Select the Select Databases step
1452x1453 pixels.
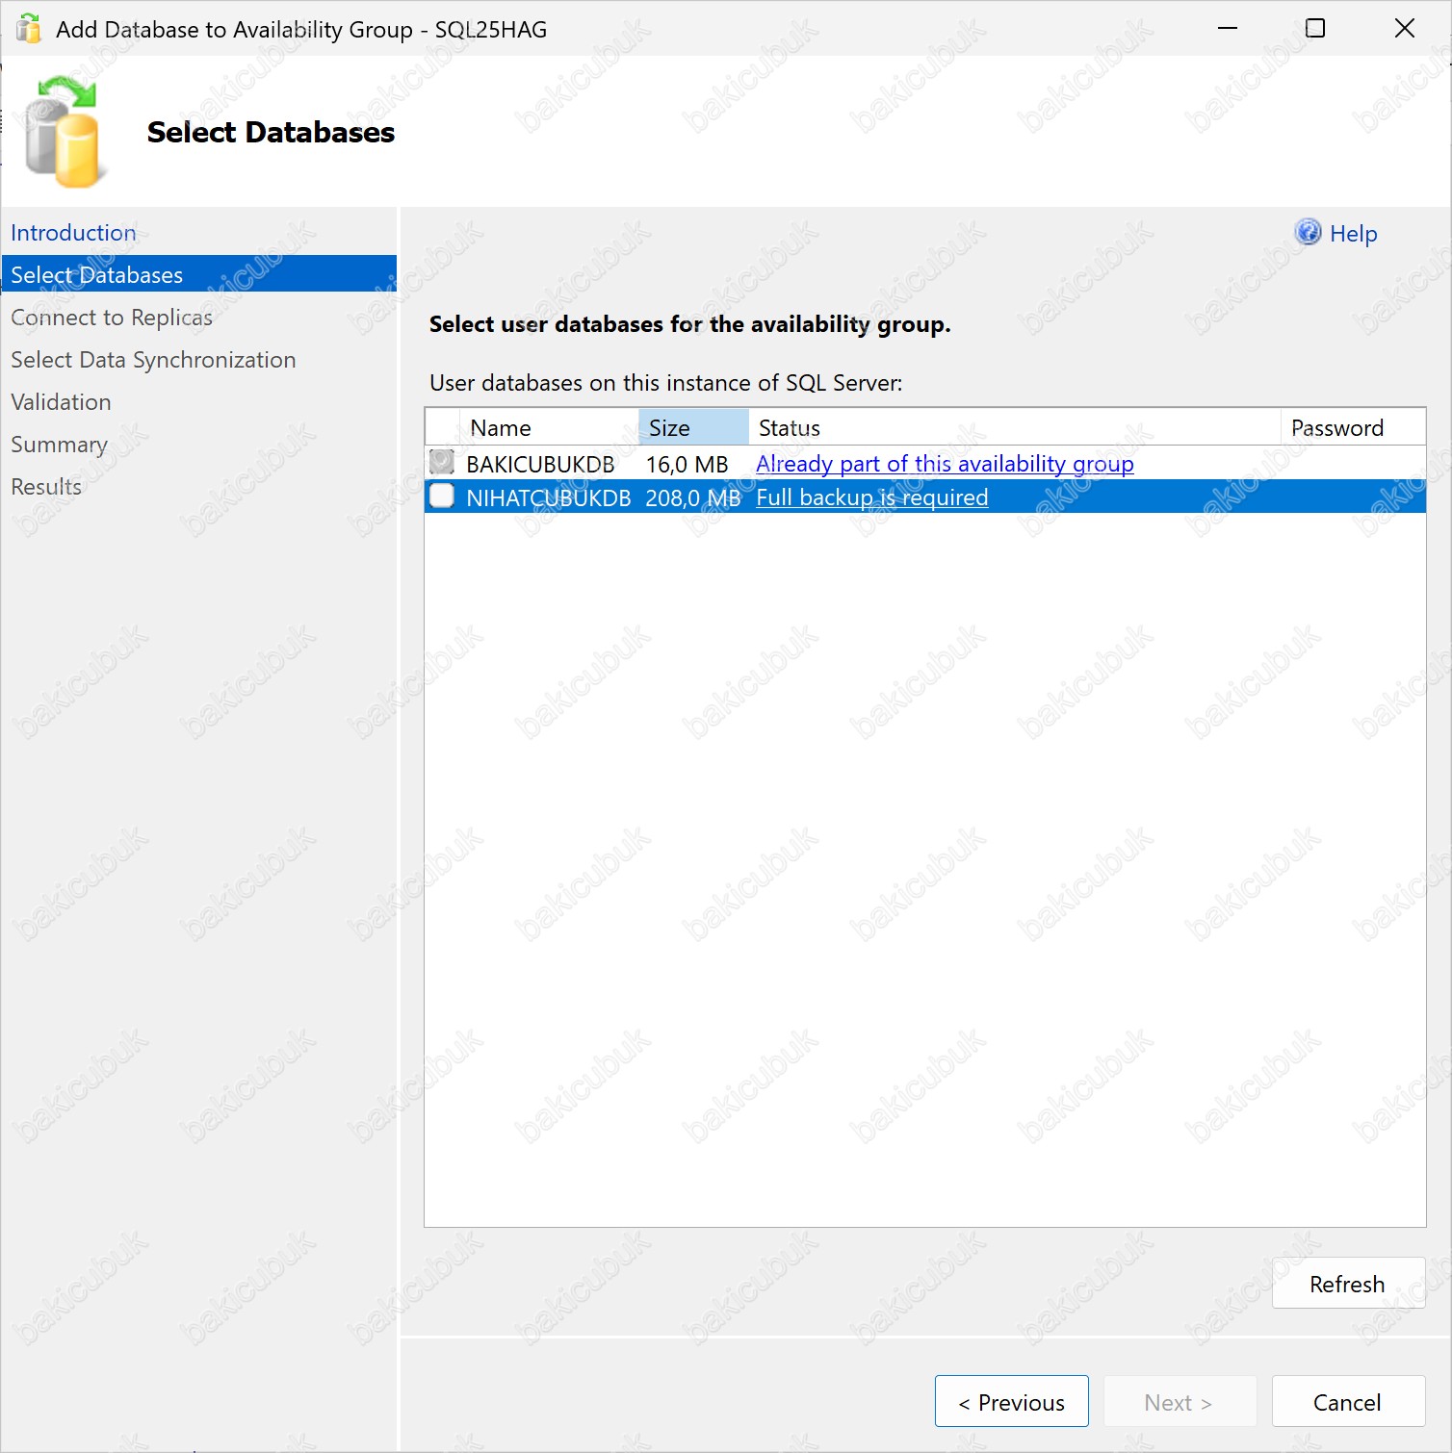[x=96, y=275]
